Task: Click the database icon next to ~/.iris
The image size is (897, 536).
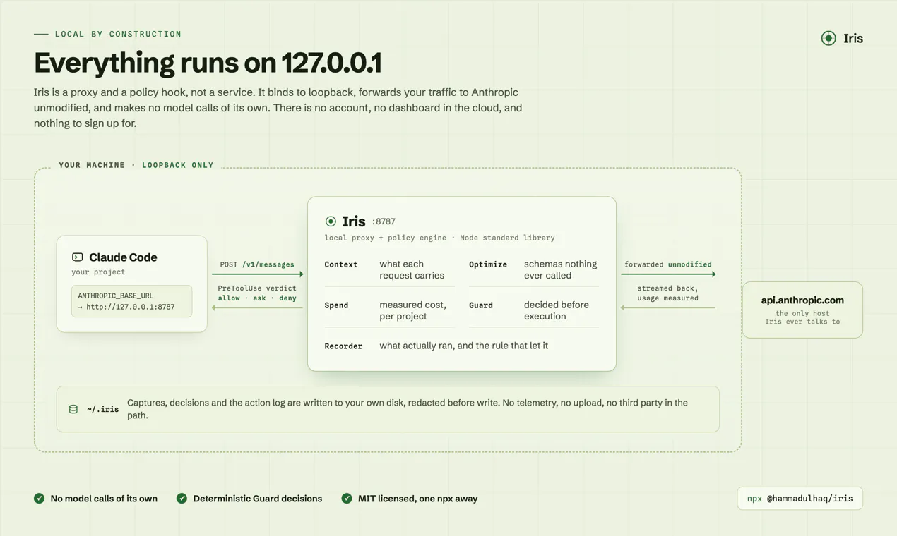Action: (73, 409)
